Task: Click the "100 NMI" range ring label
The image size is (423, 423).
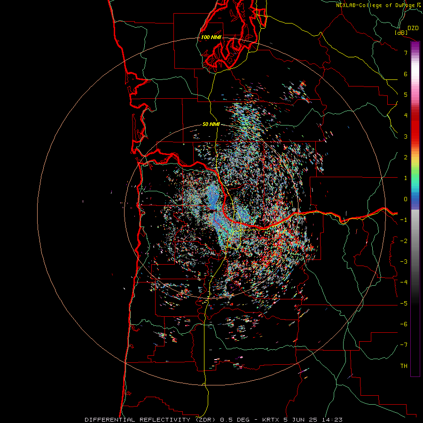Action: pos(211,37)
